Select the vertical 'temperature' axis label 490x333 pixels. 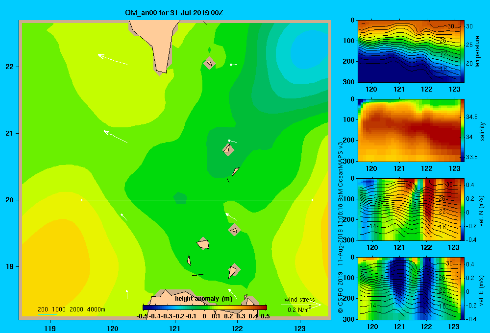click(477, 51)
